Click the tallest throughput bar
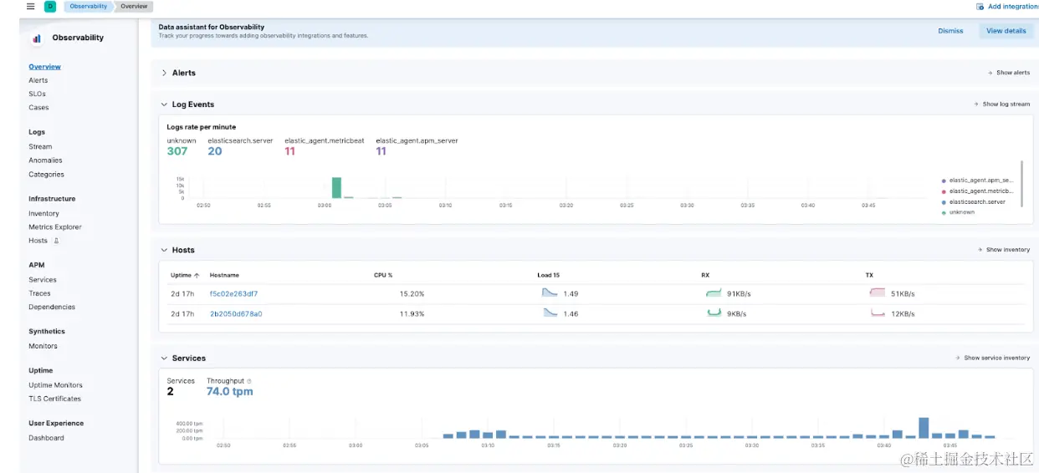 point(924,428)
